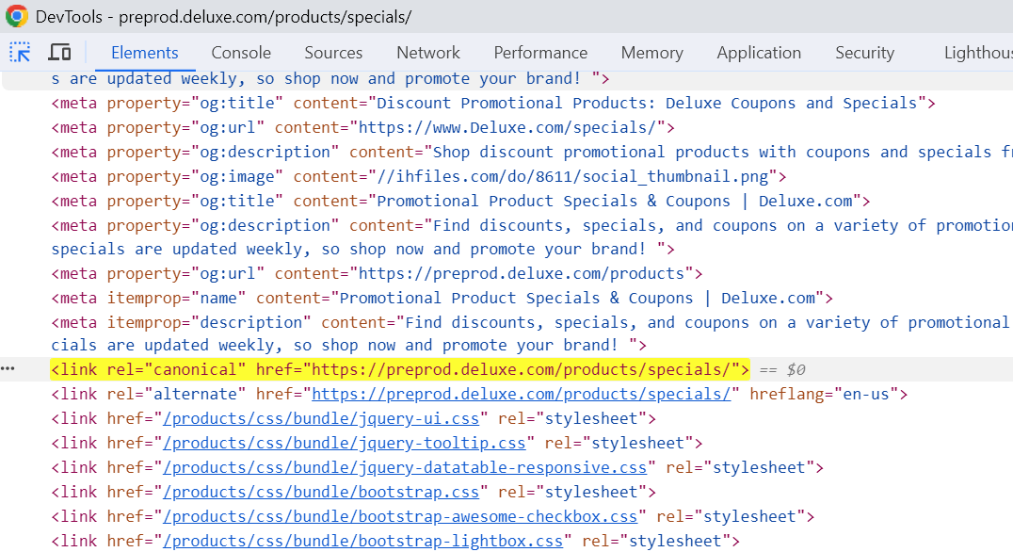The width and height of the screenshot is (1013, 552).
Task: Go to the Performance tab
Action: (x=540, y=53)
